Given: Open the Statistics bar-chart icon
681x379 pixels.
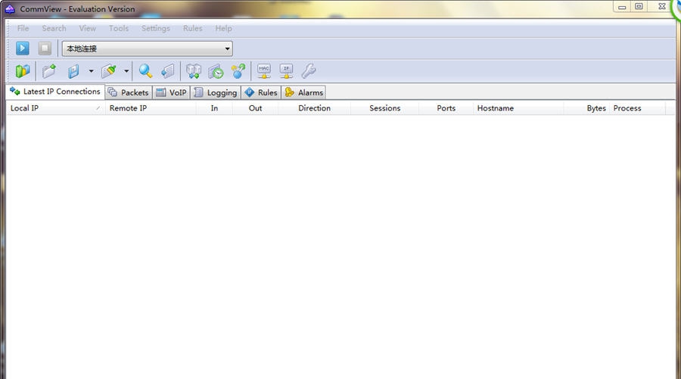Looking at the screenshot, I should point(23,71).
